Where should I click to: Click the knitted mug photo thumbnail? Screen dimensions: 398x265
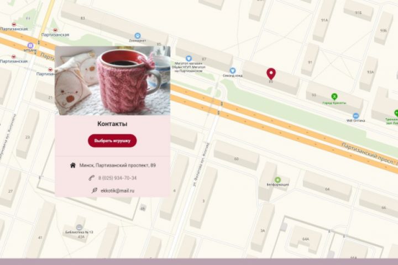tap(112, 81)
